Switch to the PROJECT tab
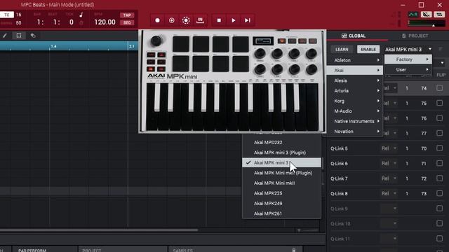Image resolution: width=449 pixels, height=252 pixels. click(x=415, y=36)
